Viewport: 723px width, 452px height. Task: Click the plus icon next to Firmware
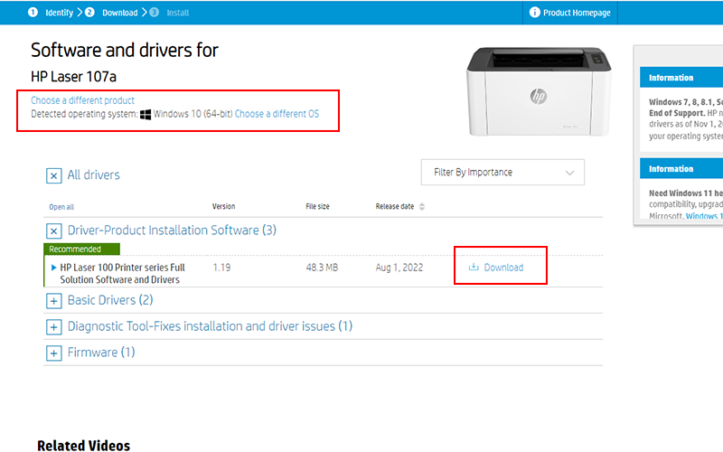coord(53,353)
